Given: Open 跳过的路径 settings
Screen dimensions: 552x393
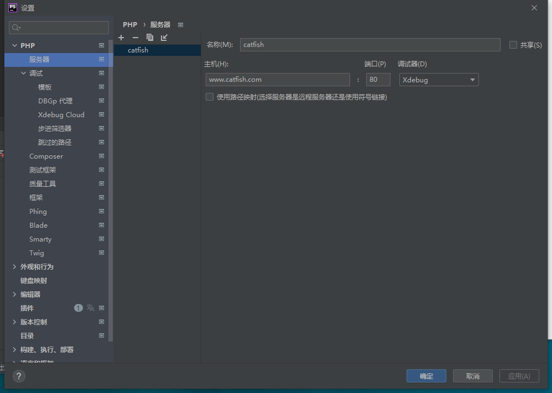Looking at the screenshot, I should coord(55,143).
